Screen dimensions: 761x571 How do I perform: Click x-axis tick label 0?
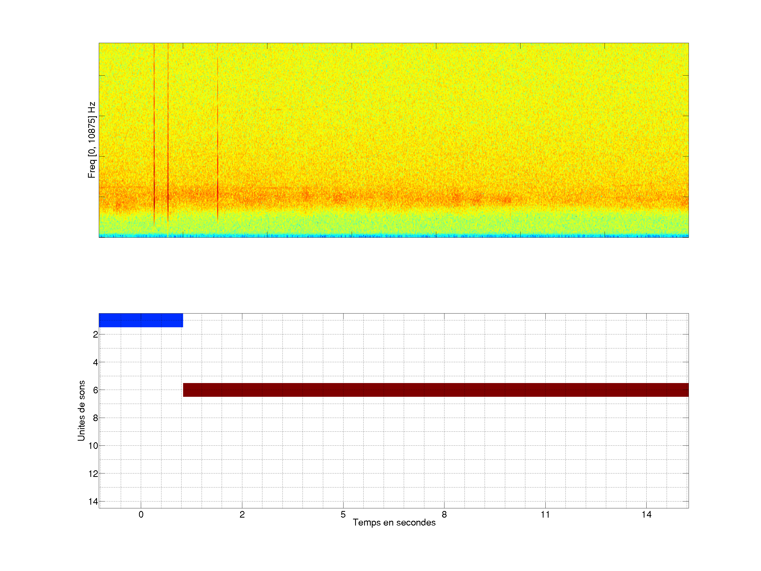point(141,514)
